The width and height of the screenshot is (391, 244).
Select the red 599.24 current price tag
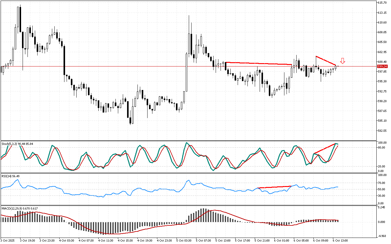(382, 66)
